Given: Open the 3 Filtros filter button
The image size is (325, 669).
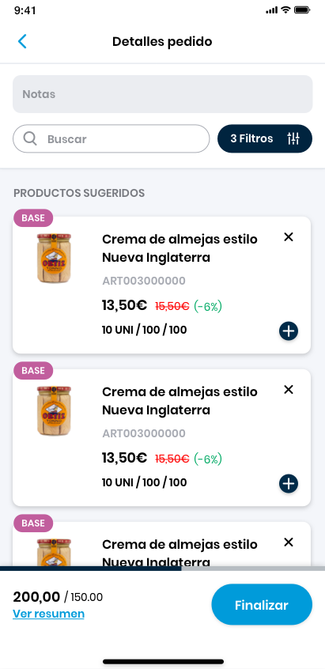Looking at the screenshot, I should point(265,138).
